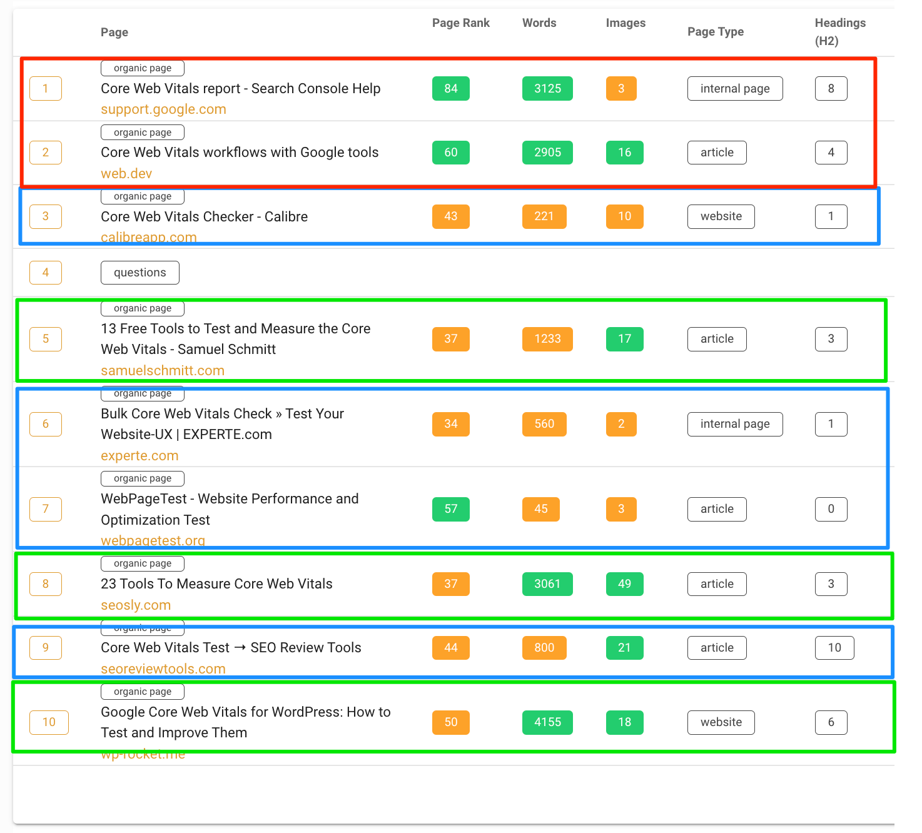The width and height of the screenshot is (922, 833).
Task: Open the seoreviewtools.com link
Action: (163, 669)
